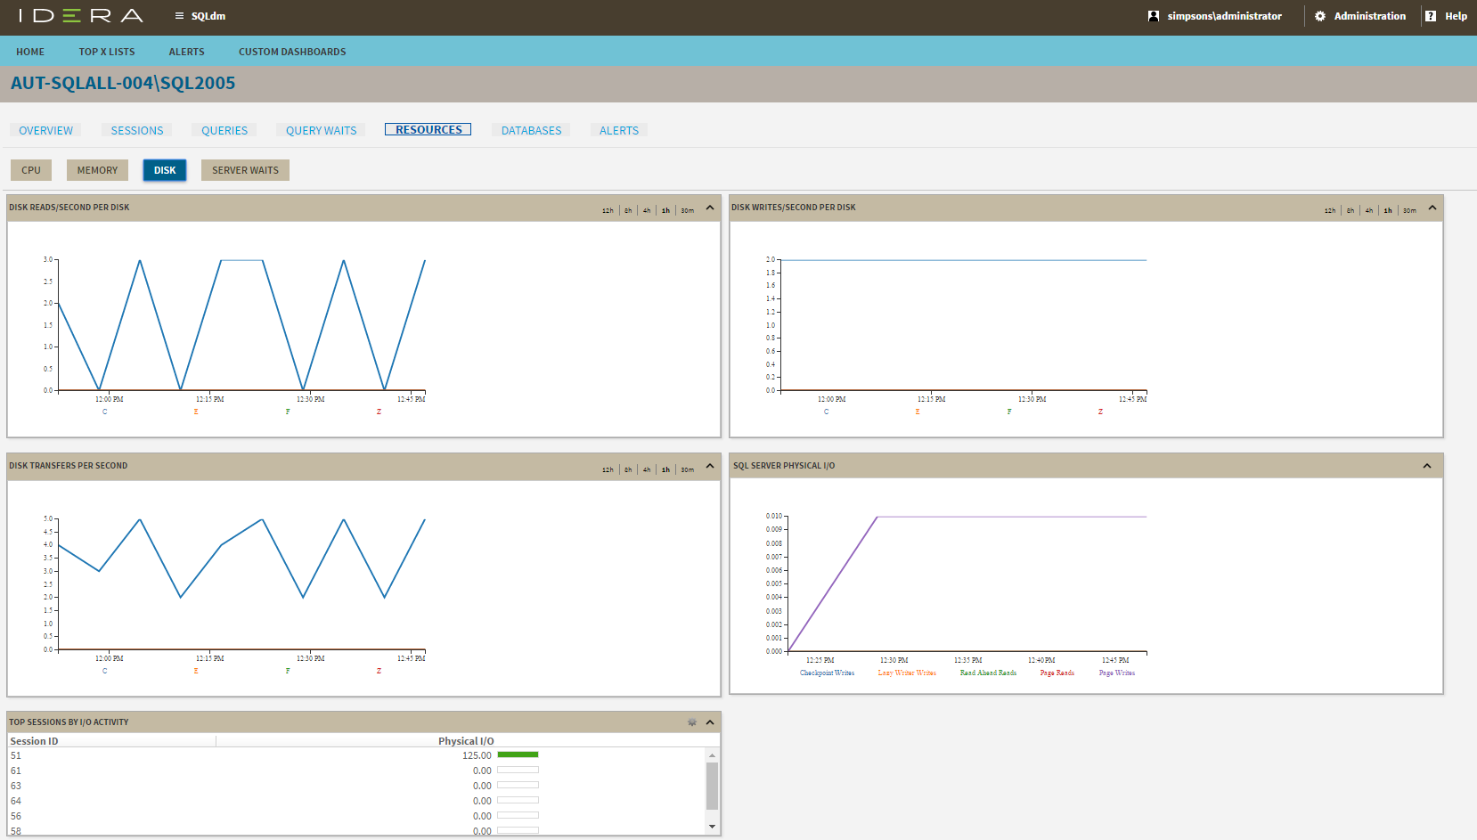Viewport: 1477px width, 840px height.
Task: Select the Server Waits button
Action: 245,170
